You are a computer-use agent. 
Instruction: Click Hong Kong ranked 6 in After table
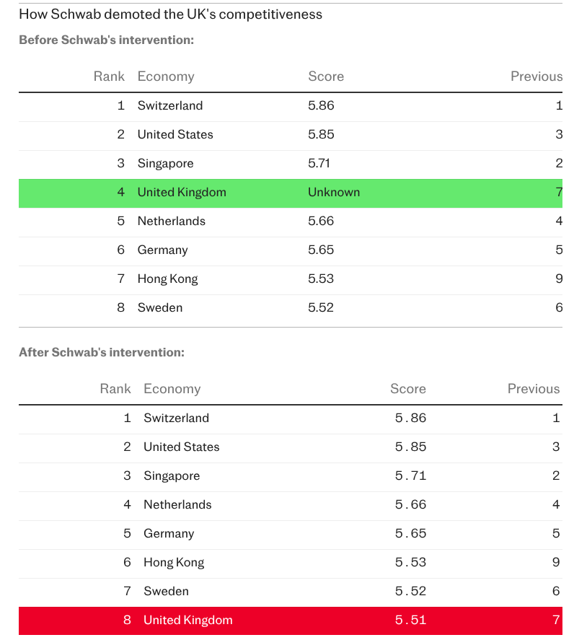pos(174,563)
